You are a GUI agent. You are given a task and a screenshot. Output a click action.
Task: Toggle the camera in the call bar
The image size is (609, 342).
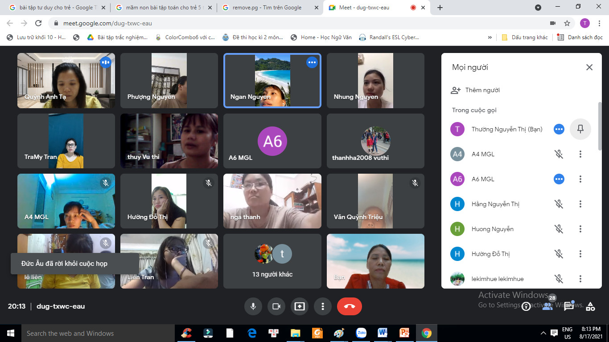coord(276,306)
